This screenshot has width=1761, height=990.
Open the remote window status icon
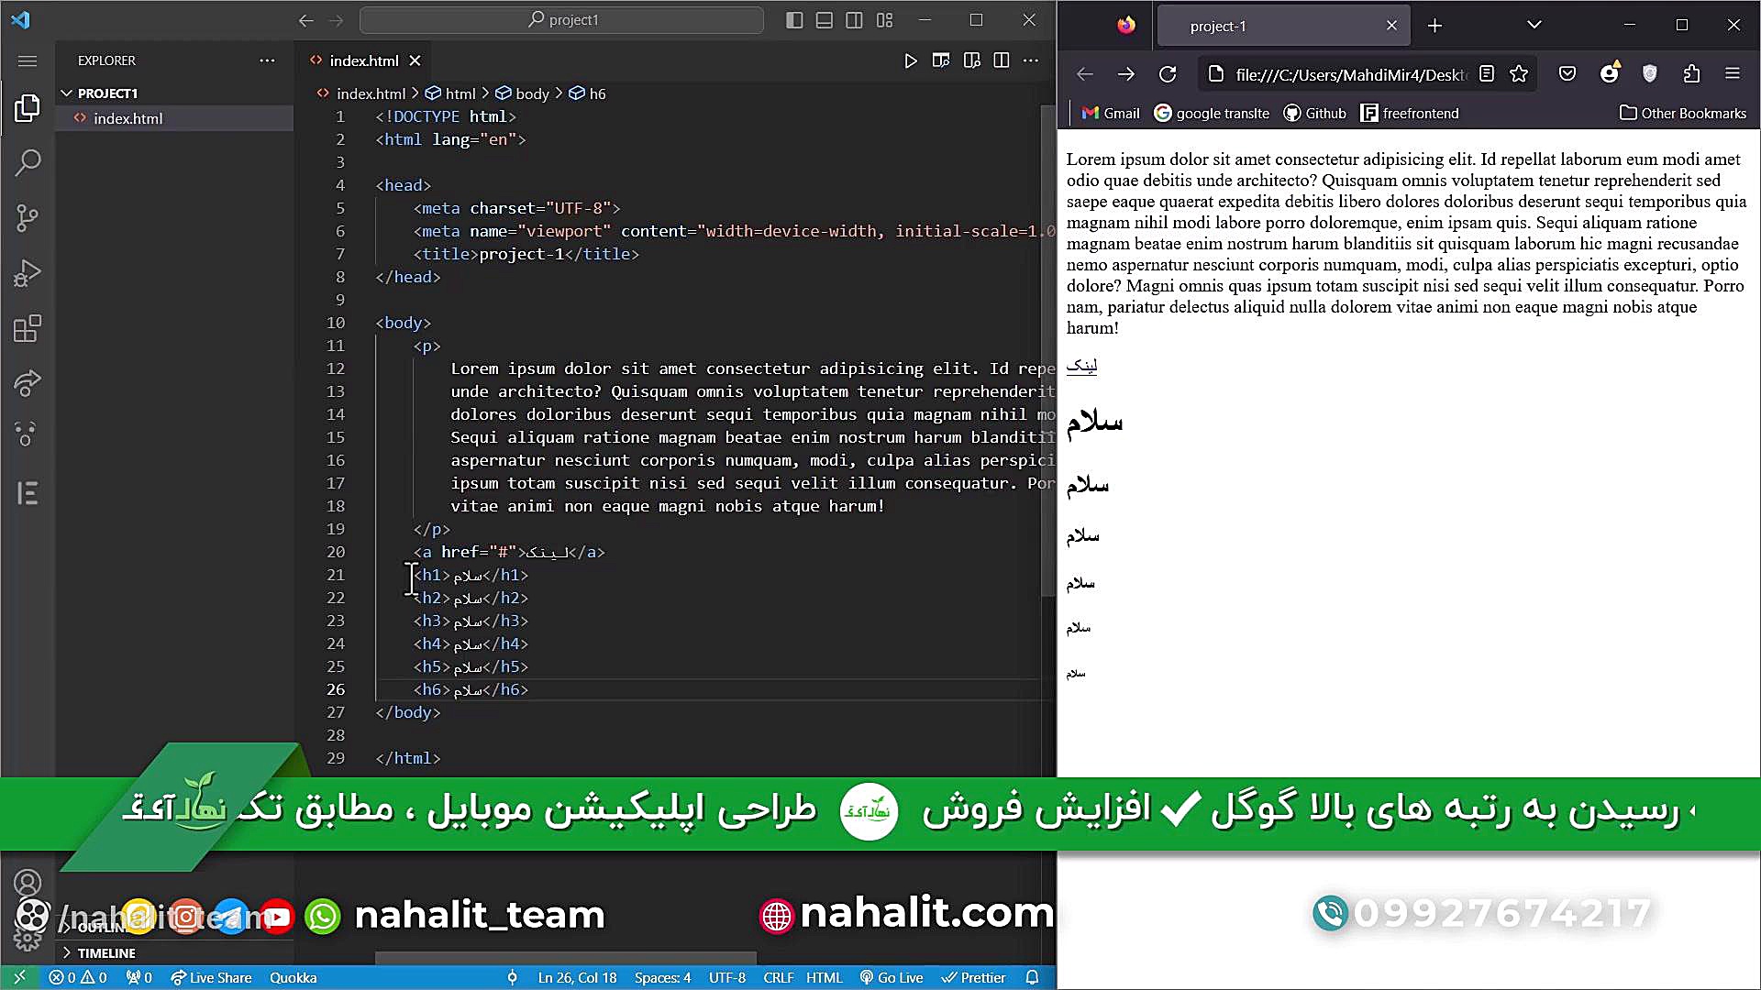coord(20,978)
